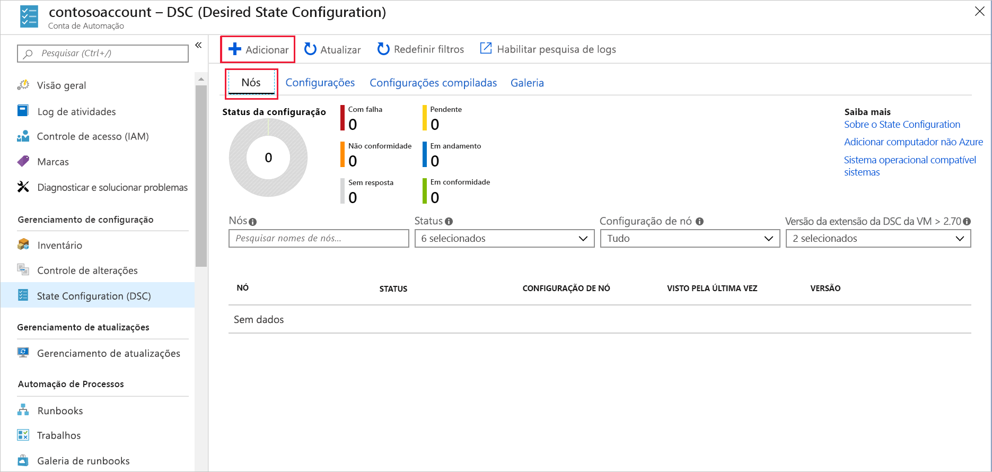This screenshot has width=992, height=472.
Task: Click the info icon beside Configuração de nó
Action: [699, 222]
